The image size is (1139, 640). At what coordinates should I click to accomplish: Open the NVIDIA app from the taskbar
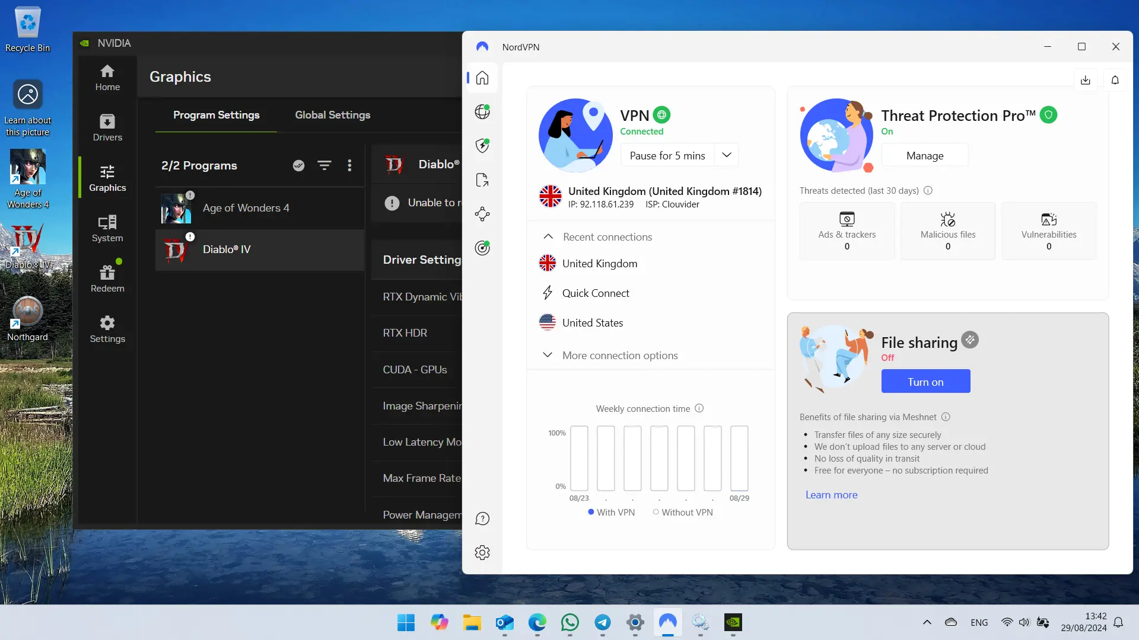733,622
